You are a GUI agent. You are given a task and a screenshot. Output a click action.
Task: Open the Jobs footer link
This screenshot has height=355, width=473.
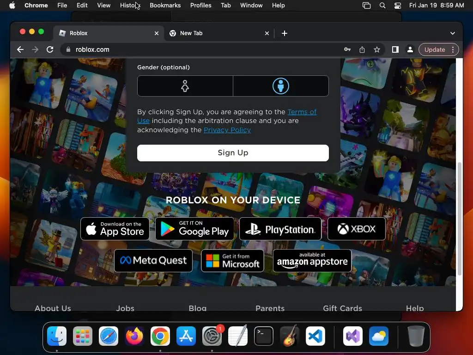125,308
